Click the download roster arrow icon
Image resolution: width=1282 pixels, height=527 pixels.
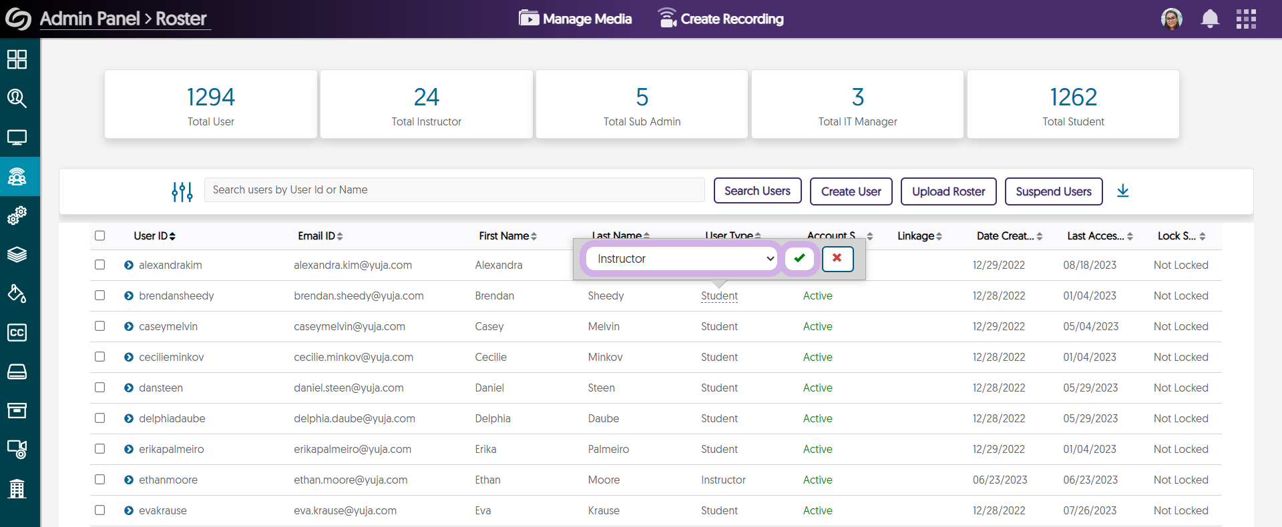click(1122, 191)
